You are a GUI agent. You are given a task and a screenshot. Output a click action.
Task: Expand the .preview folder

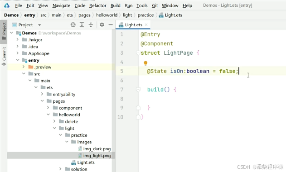(24, 67)
